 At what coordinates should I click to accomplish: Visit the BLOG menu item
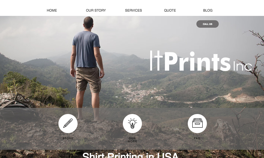[x=208, y=11]
